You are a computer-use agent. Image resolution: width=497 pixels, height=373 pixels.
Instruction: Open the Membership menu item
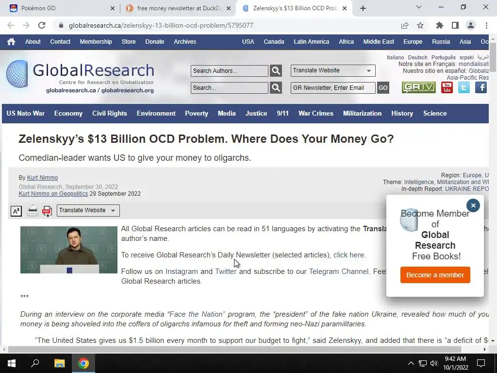pyautogui.click(x=96, y=42)
